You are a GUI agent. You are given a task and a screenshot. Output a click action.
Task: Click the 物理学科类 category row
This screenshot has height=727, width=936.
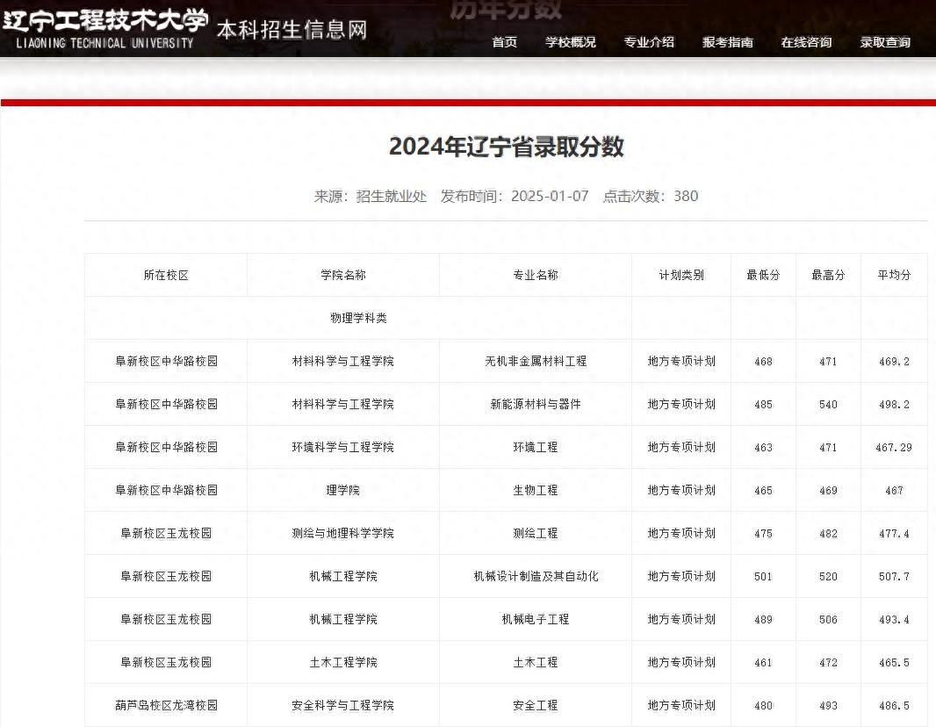coord(358,318)
